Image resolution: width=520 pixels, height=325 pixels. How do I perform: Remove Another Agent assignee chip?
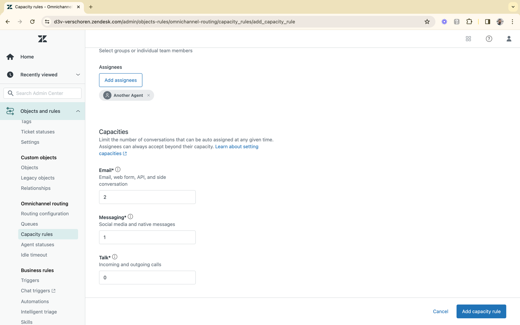coord(148,95)
